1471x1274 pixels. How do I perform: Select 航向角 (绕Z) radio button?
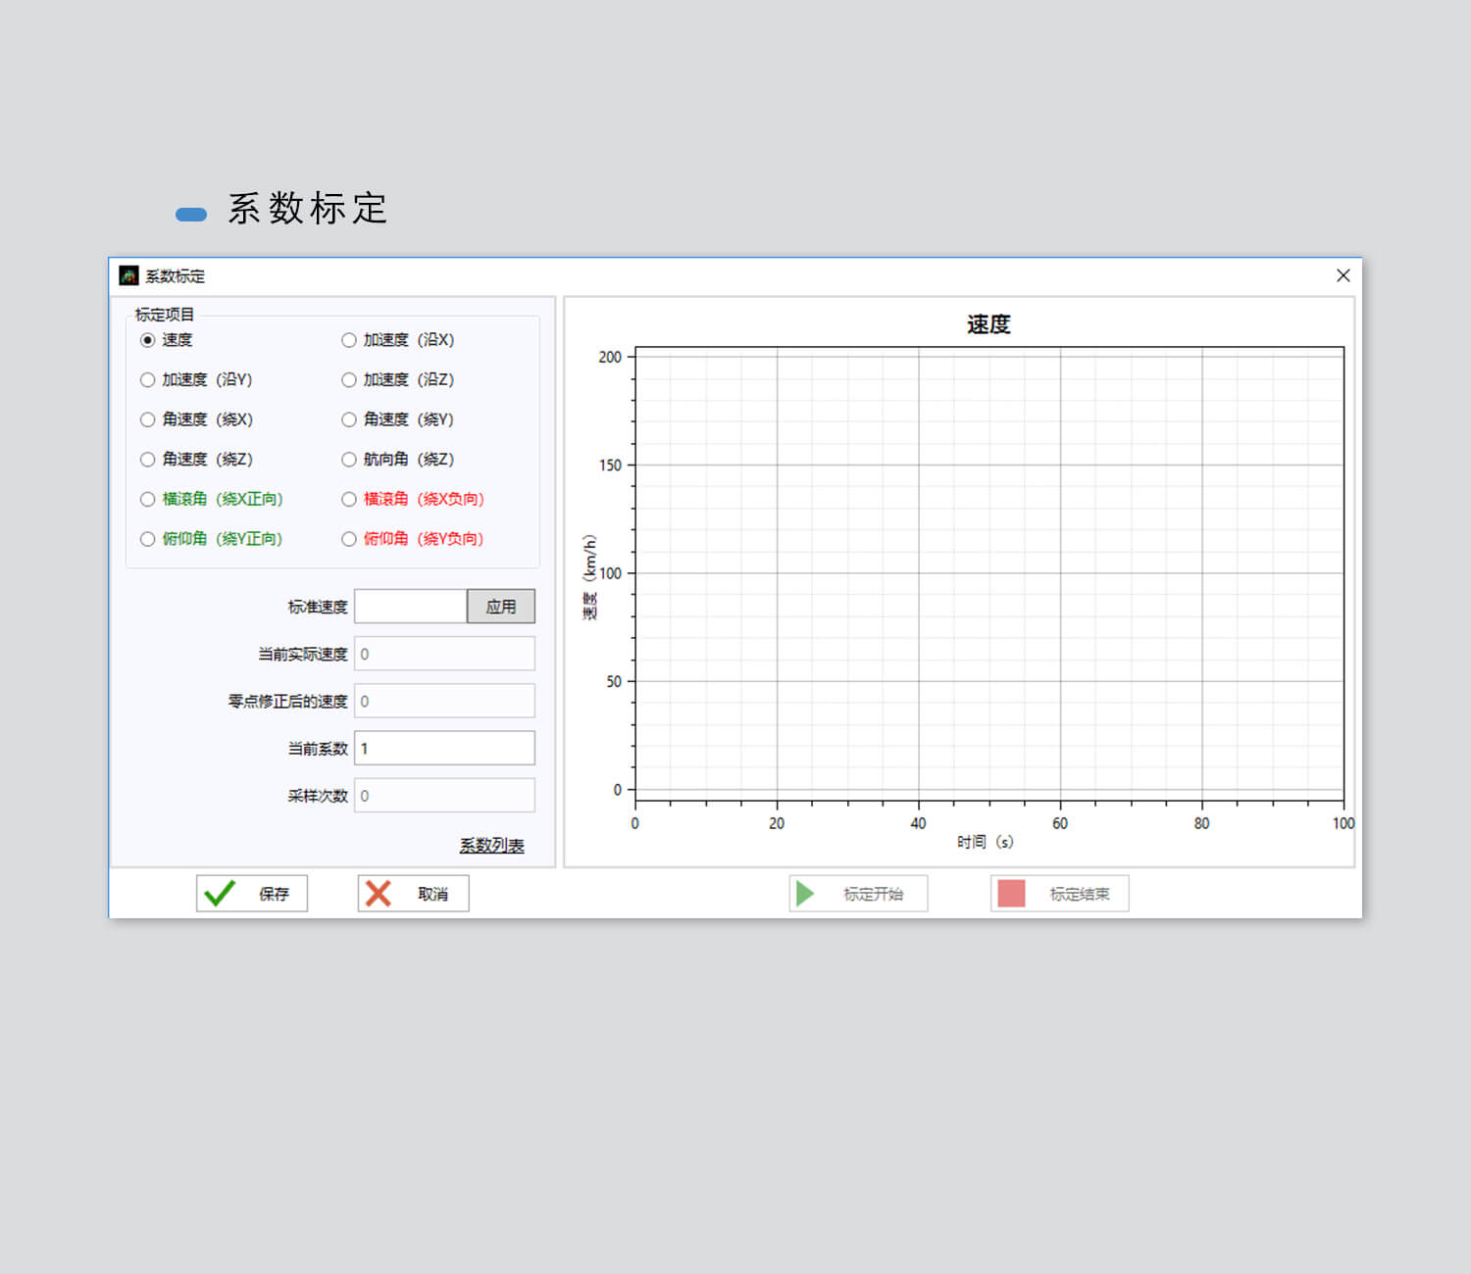349,460
